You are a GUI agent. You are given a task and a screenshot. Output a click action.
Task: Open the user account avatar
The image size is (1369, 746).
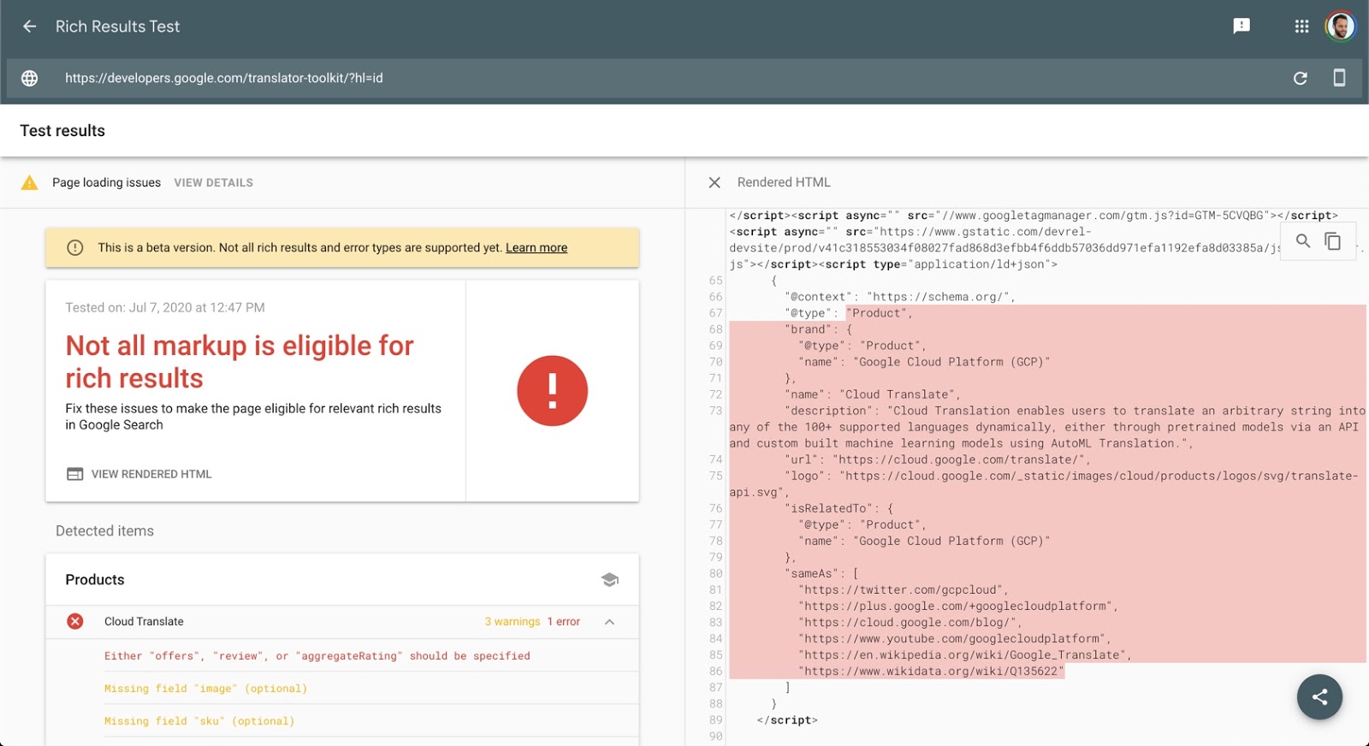[1341, 27]
